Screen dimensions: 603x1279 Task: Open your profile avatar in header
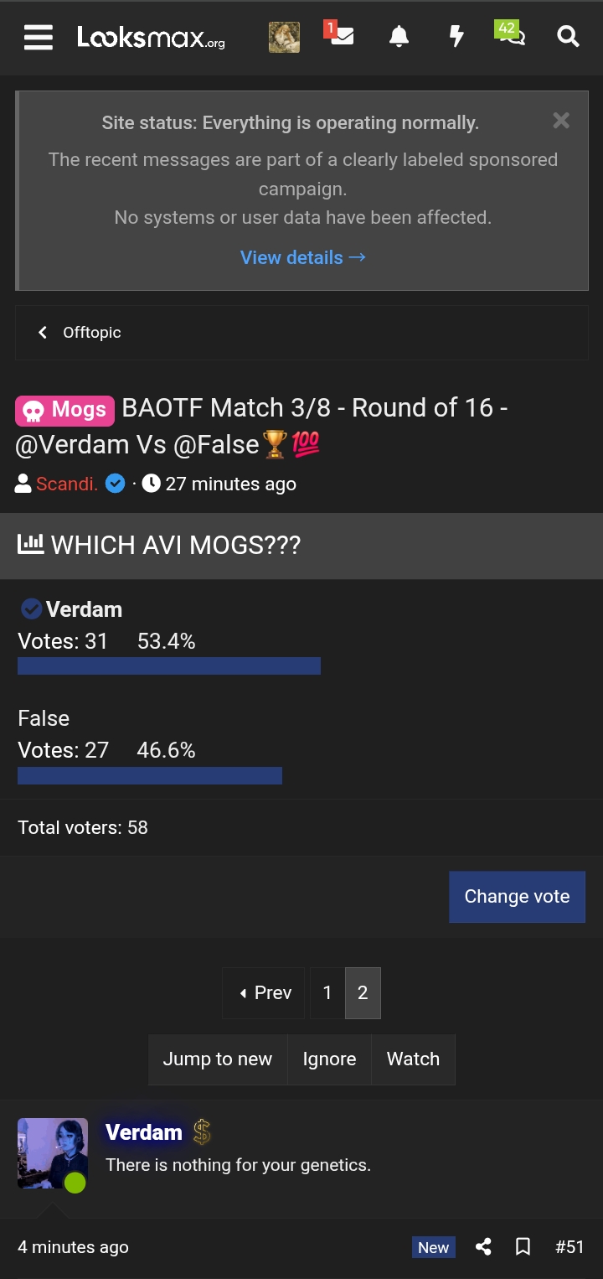coord(284,37)
